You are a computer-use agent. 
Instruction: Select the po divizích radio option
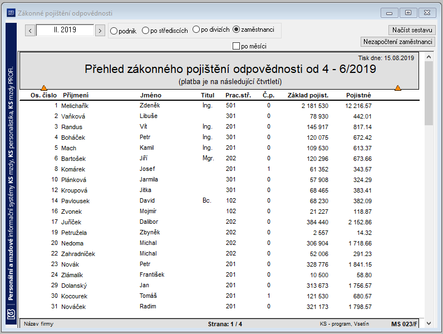click(196, 30)
